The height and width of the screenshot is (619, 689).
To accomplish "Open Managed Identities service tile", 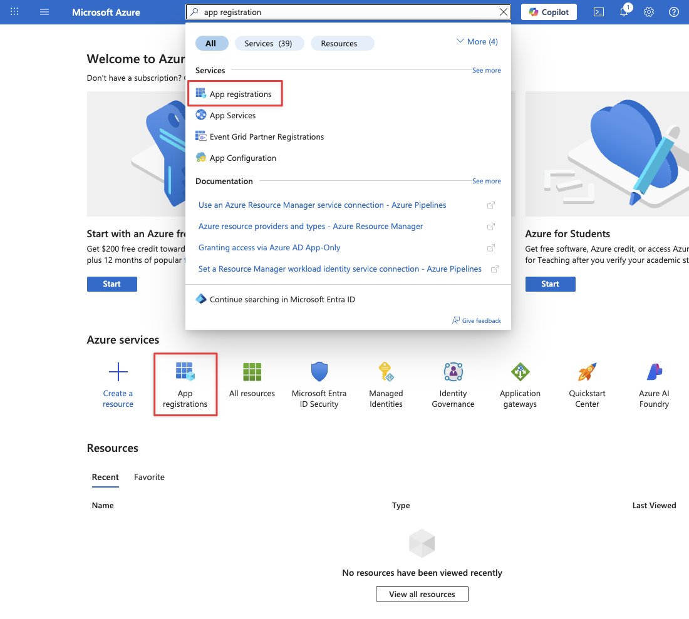I will point(386,385).
